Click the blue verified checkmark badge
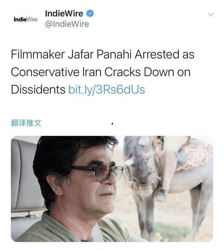 pos(90,13)
